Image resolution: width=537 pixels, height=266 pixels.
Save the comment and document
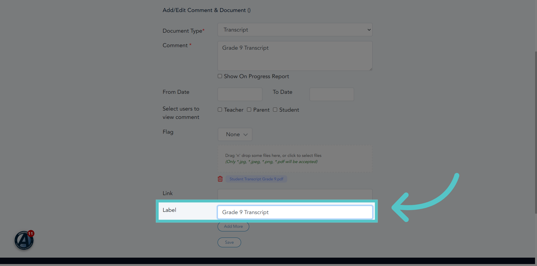(229, 242)
